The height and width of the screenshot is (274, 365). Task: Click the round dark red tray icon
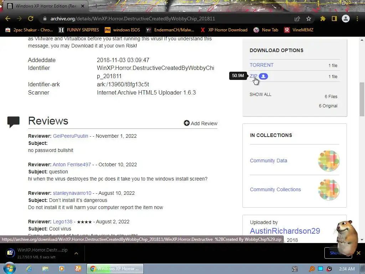(x=329, y=269)
